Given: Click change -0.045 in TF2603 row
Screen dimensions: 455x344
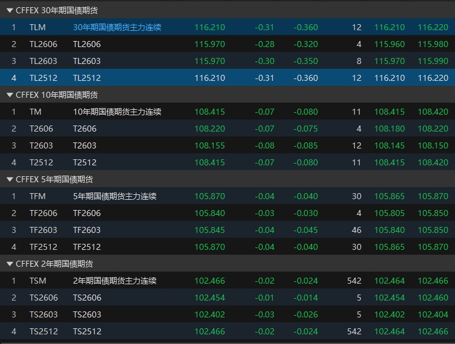Looking at the screenshot, I should click(305, 230).
